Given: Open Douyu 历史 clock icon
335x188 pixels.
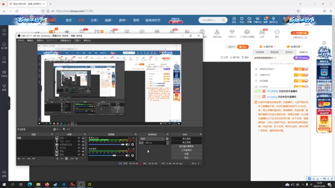Looking at the screenshot, I should 234,20.
